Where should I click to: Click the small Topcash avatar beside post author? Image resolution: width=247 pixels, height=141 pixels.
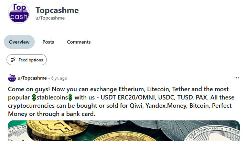pos(12,78)
